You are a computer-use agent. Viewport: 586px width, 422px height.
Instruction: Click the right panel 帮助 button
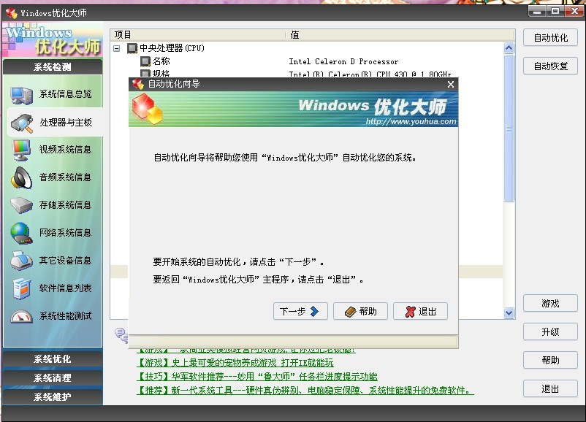pyautogui.click(x=550, y=360)
